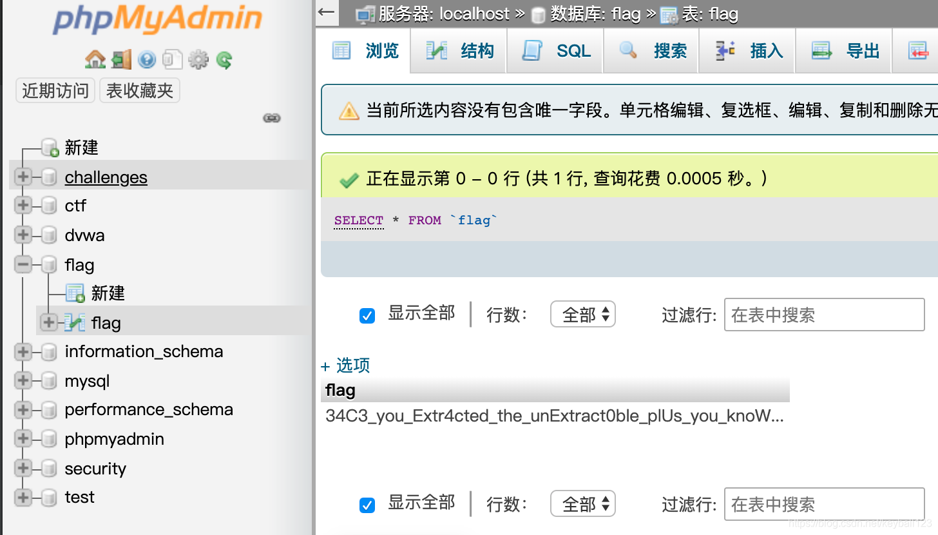Viewport: 938px width, 535px height.
Task: Expand the flag table node
Action: 49,322
